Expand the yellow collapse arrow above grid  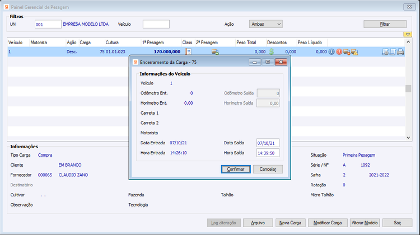(408, 34)
